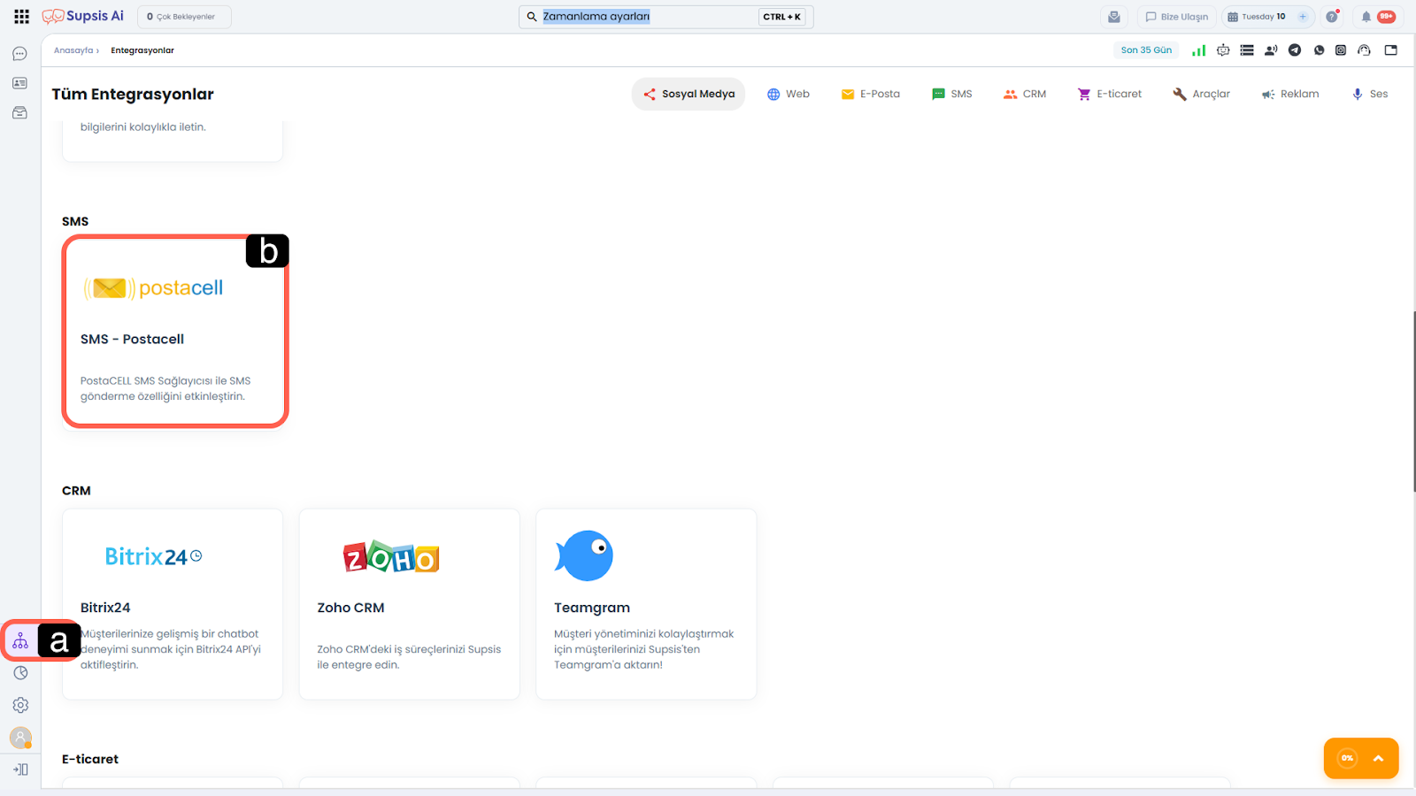1416x796 pixels.
Task: Click the chatbot robot icon
Action: pyautogui.click(x=1223, y=50)
